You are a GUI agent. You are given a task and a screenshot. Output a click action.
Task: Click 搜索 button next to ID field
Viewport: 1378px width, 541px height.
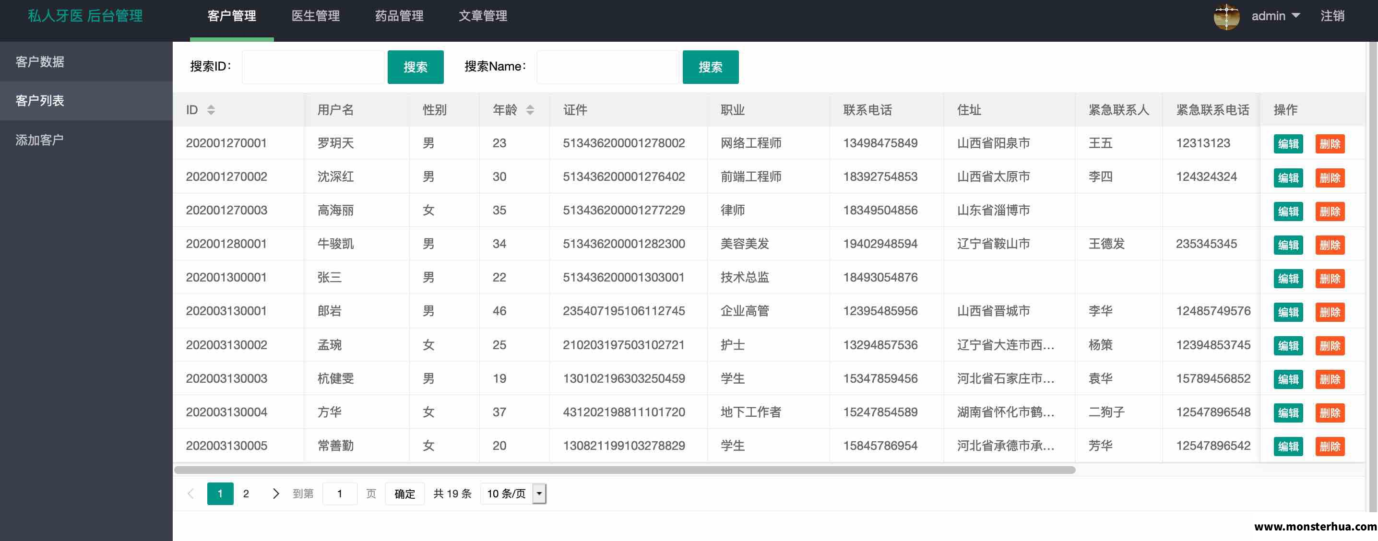415,67
